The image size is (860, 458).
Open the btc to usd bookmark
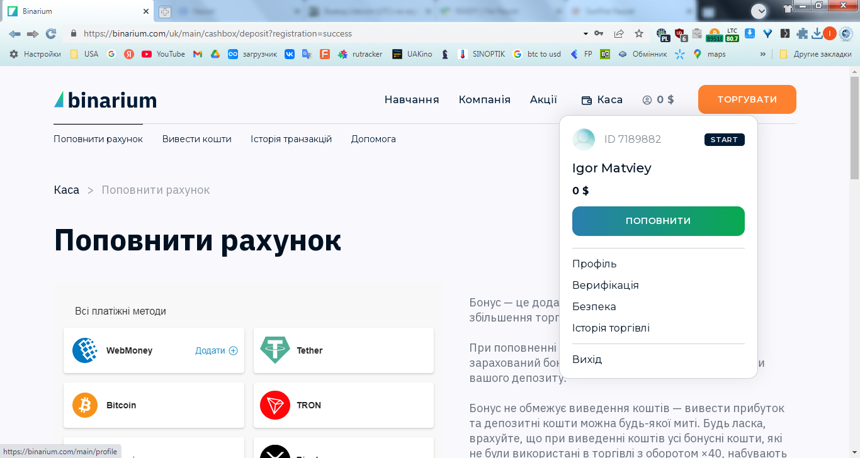click(536, 54)
